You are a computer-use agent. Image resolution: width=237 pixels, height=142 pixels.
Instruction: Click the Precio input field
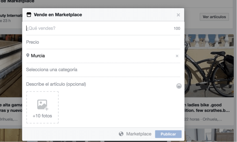point(103,42)
